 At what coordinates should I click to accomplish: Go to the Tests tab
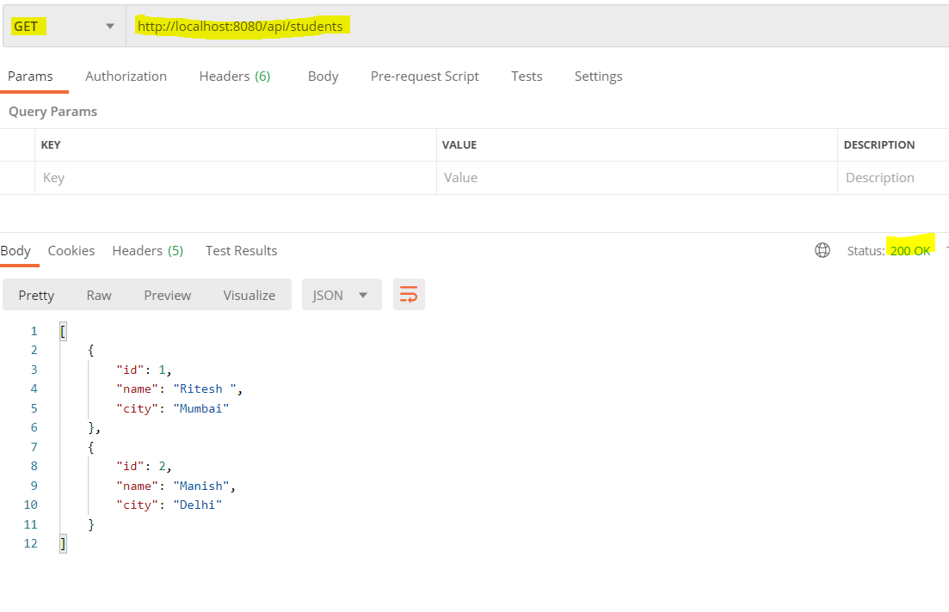pyautogui.click(x=527, y=76)
